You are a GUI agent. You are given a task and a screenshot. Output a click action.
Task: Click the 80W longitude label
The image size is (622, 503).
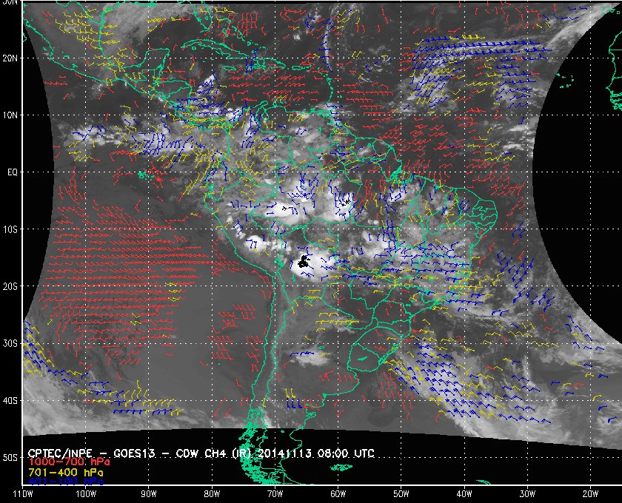click(x=212, y=494)
